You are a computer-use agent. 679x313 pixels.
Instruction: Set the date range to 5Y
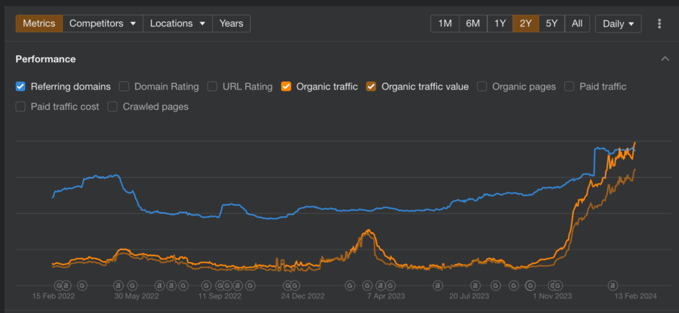tap(552, 23)
